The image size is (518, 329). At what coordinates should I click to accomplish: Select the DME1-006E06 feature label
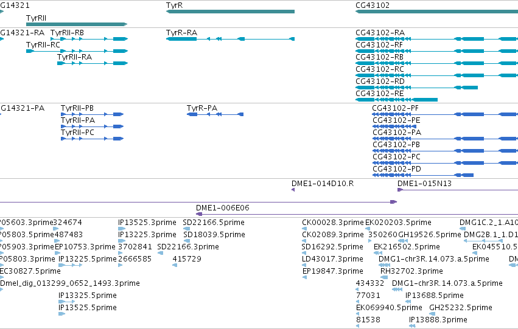click(x=223, y=208)
